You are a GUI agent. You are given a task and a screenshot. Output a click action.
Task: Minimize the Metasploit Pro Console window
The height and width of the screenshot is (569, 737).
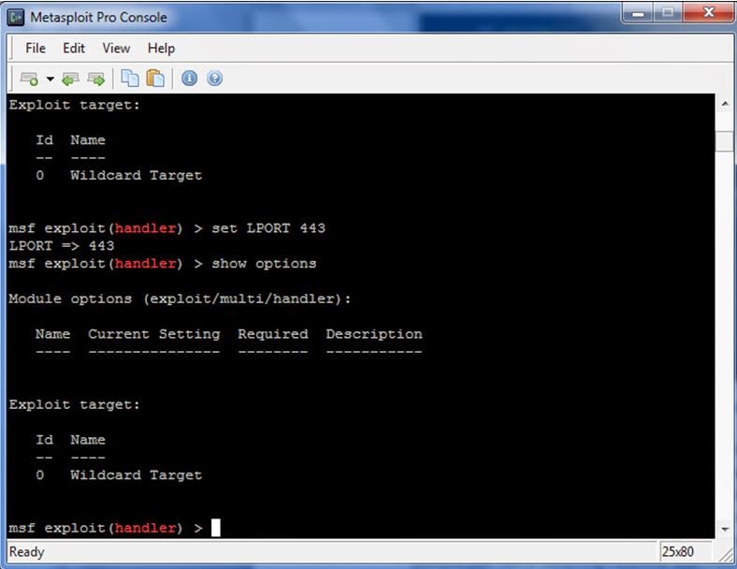(638, 13)
